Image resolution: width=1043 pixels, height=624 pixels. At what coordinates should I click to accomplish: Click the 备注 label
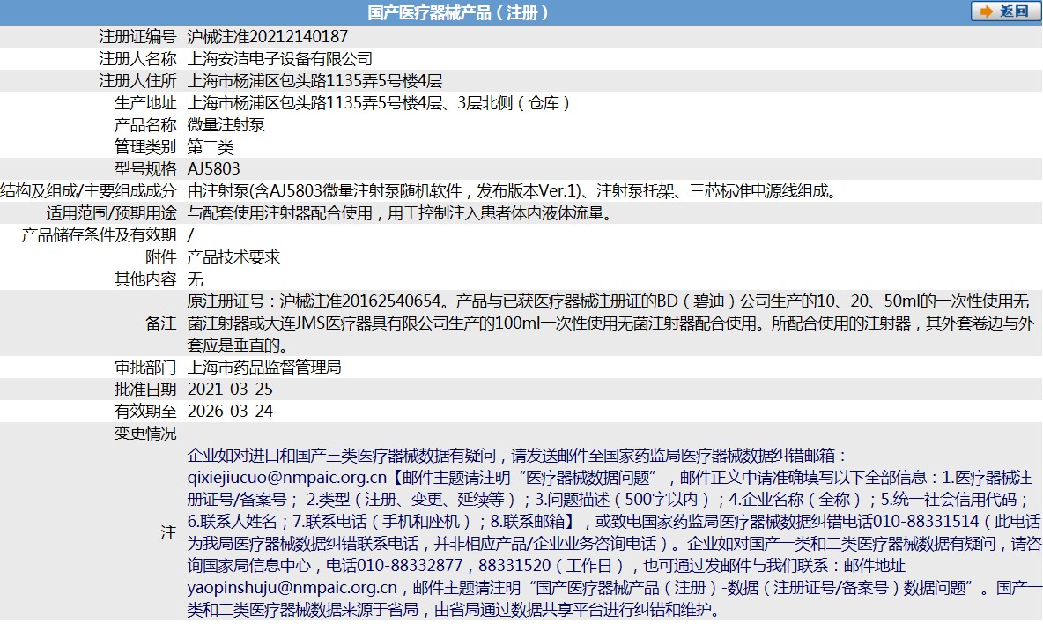[161, 323]
